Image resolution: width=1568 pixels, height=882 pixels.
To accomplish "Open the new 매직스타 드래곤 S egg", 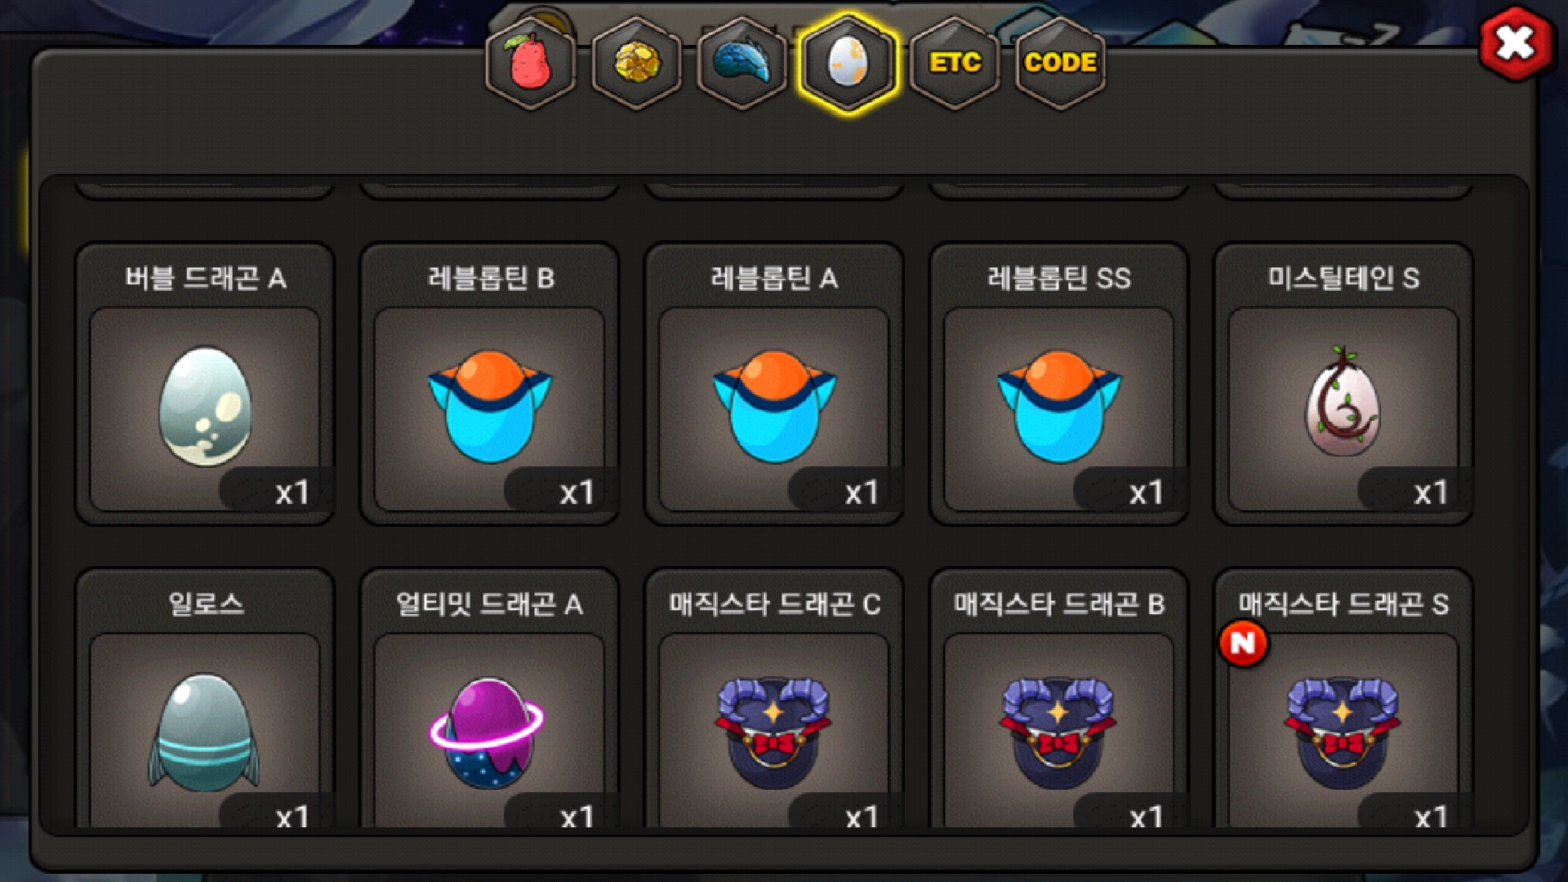I will tap(1343, 699).
